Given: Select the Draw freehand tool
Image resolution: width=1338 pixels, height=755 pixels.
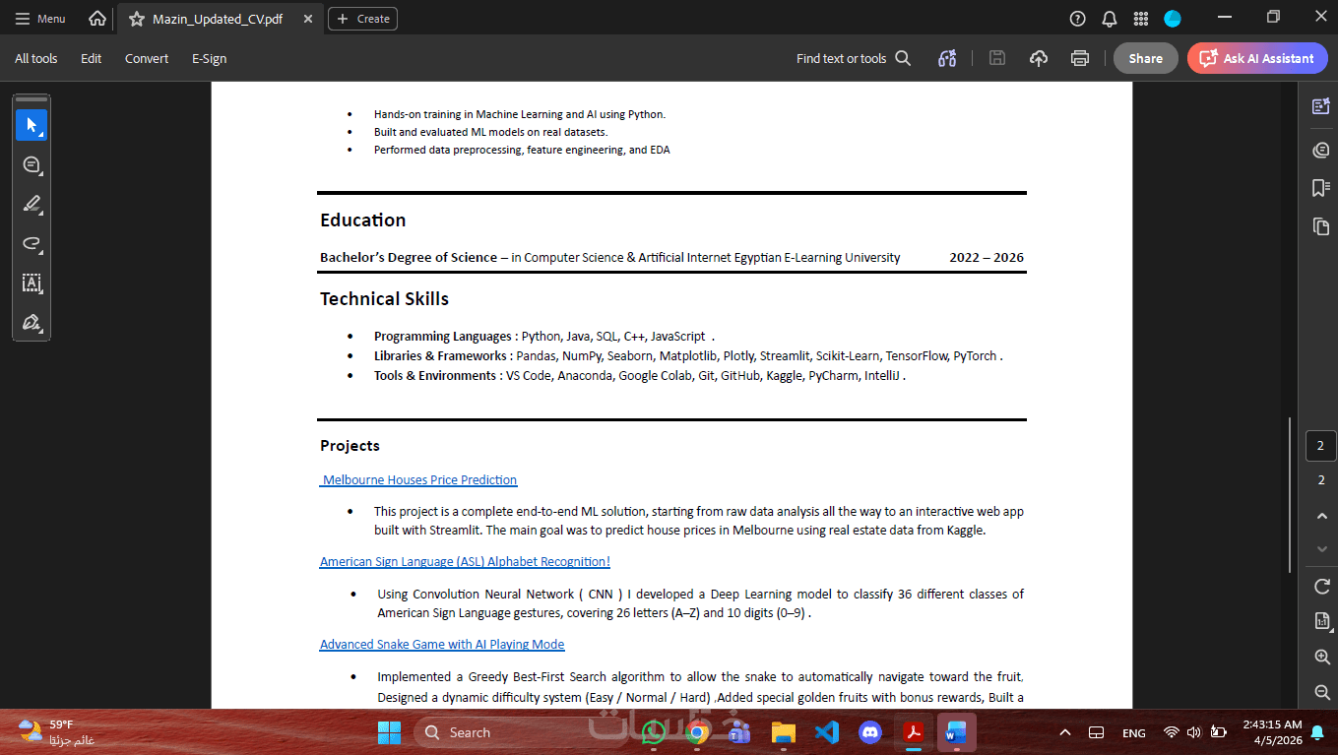Looking at the screenshot, I should click(32, 243).
